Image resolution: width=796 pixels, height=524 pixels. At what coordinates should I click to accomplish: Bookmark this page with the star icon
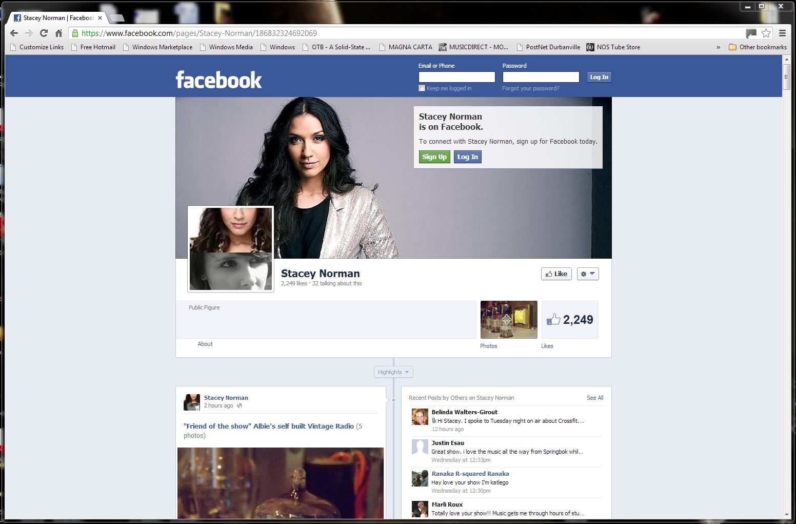pos(766,33)
